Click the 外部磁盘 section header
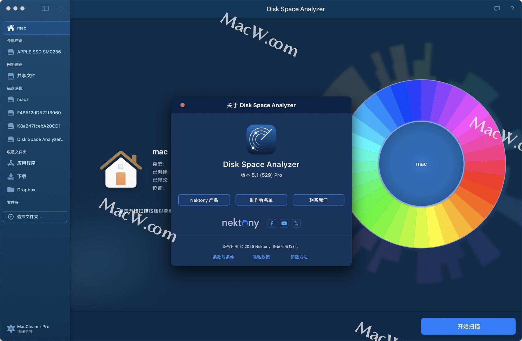 (x=15, y=40)
